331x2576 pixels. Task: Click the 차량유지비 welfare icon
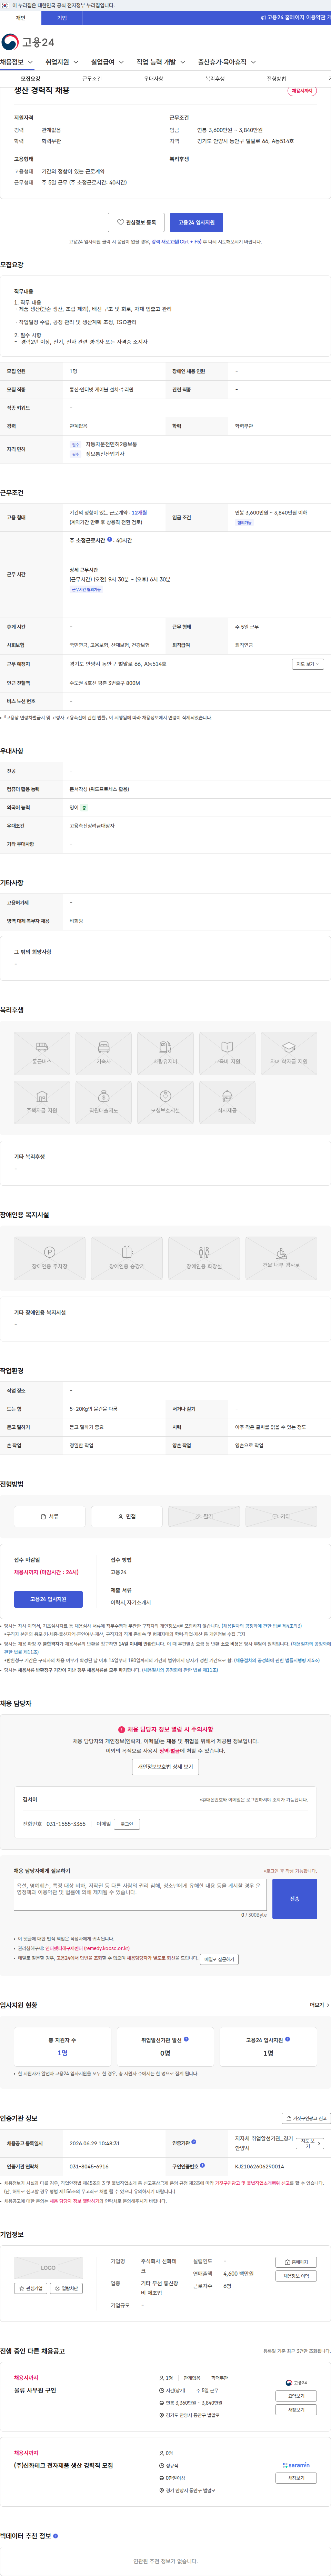click(166, 1053)
